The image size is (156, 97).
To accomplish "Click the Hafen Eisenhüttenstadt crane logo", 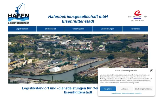I will coord(18,13).
